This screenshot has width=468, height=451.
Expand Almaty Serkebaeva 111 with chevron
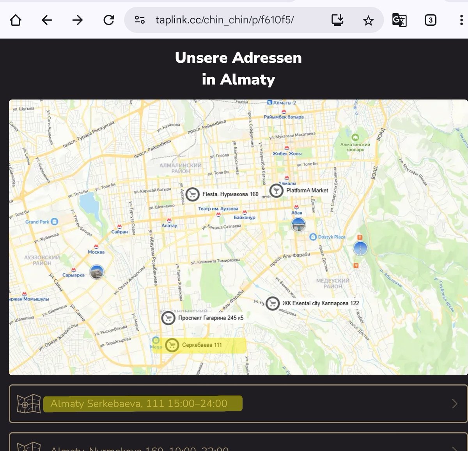click(x=454, y=404)
